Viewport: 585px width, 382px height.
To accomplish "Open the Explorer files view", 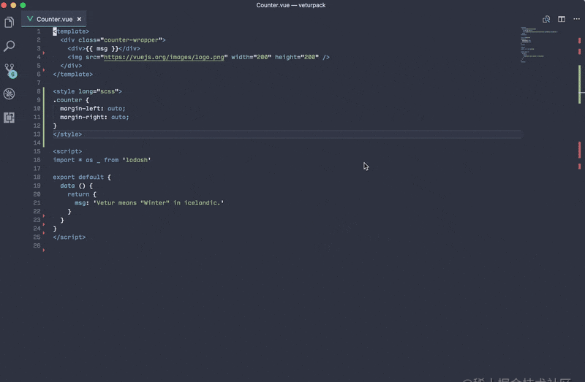I will click(10, 23).
